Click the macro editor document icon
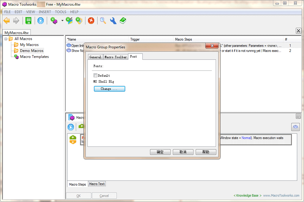This screenshot has height=202, width=304. point(71,117)
